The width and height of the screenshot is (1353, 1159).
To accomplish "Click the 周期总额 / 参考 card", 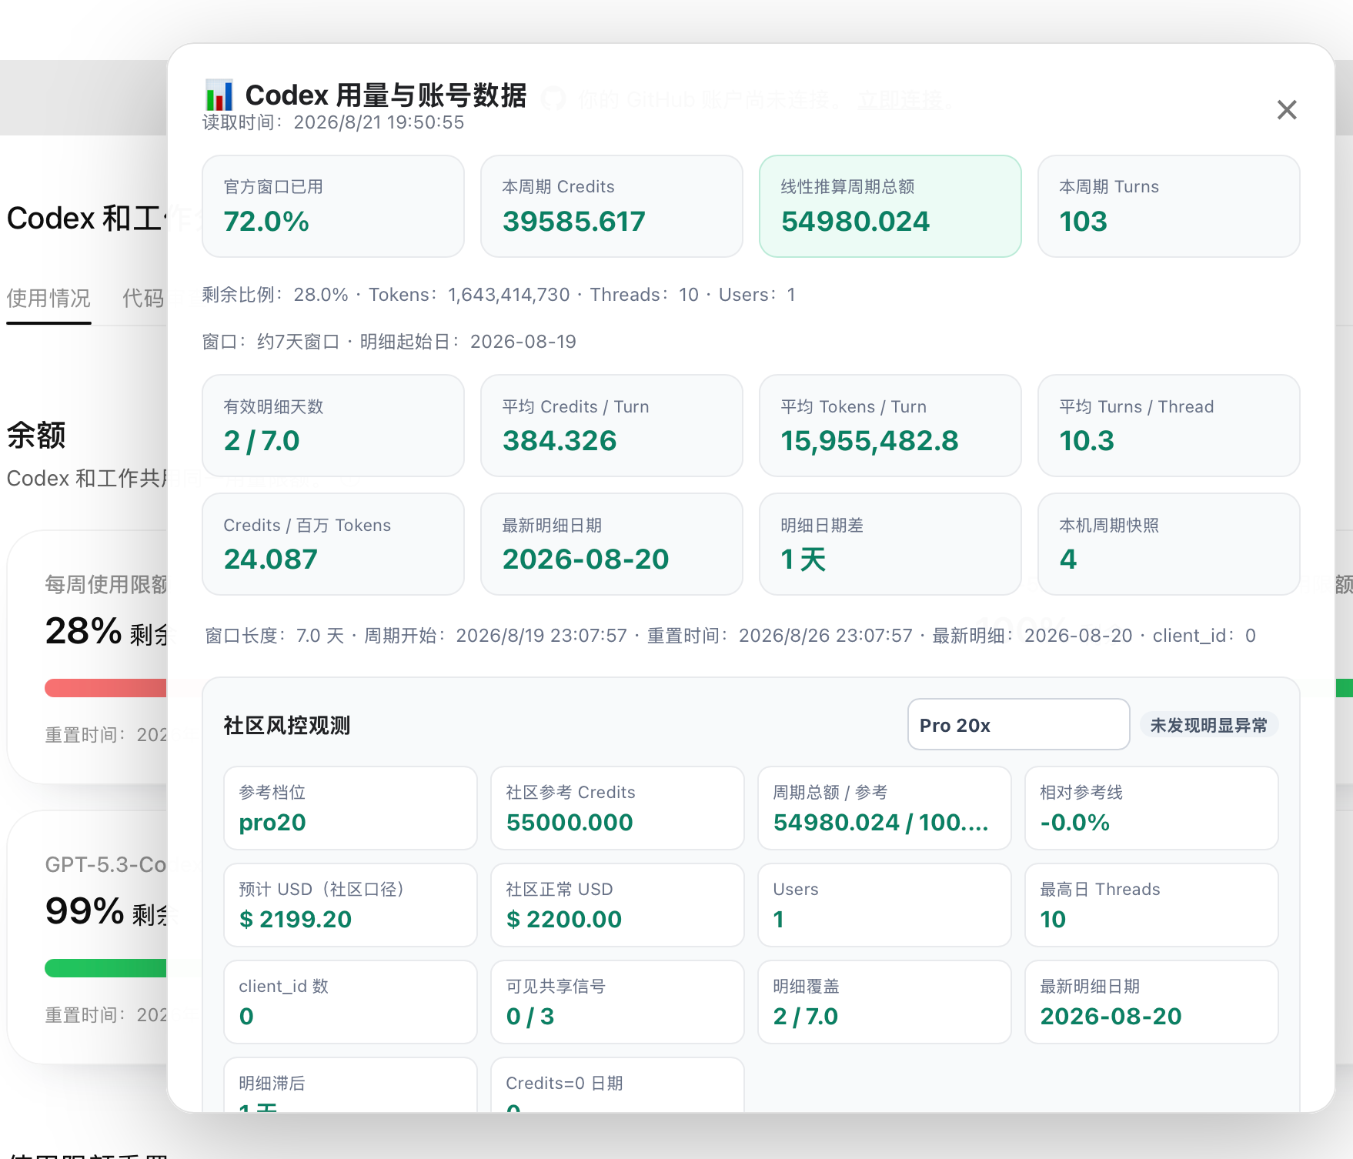I will point(884,808).
